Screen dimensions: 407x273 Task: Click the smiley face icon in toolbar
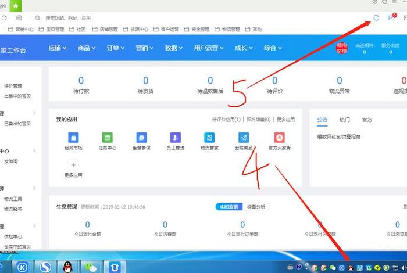(376, 18)
